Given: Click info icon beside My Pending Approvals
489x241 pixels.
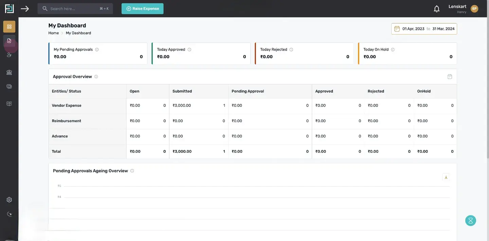Looking at the screenshot, I should coord(97,50).
